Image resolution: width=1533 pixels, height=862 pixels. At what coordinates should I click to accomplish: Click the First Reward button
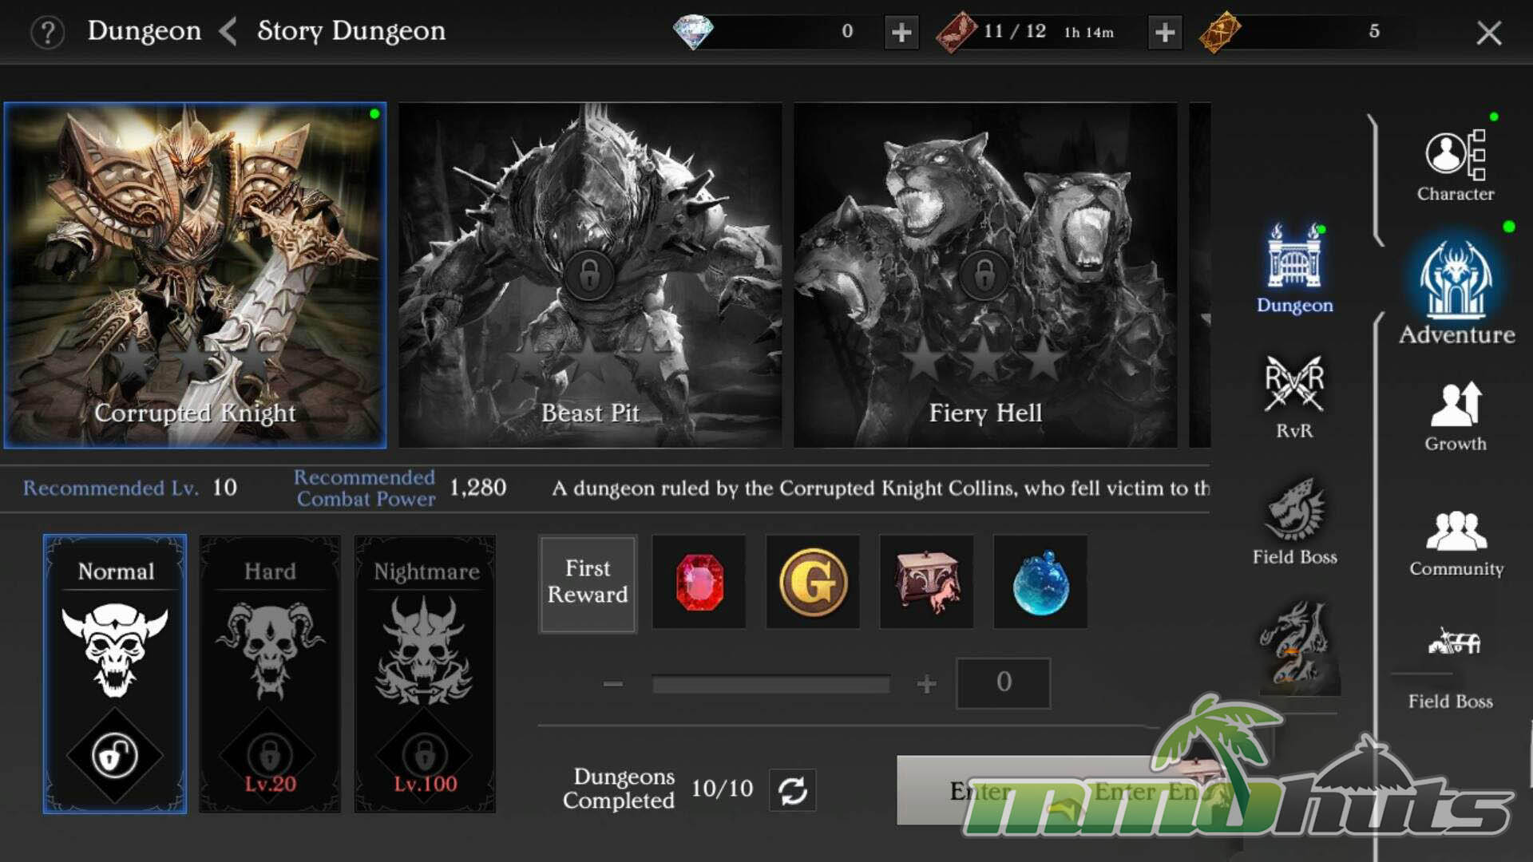tap(588, 583)
